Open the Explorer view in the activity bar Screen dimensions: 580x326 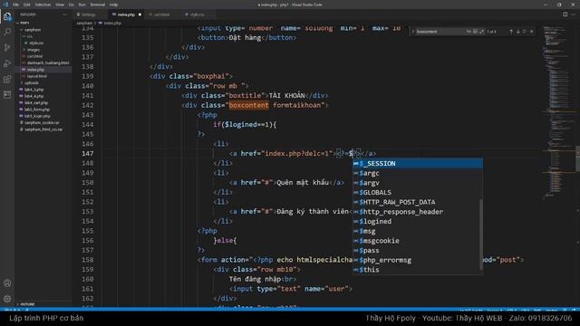point(7,16)
